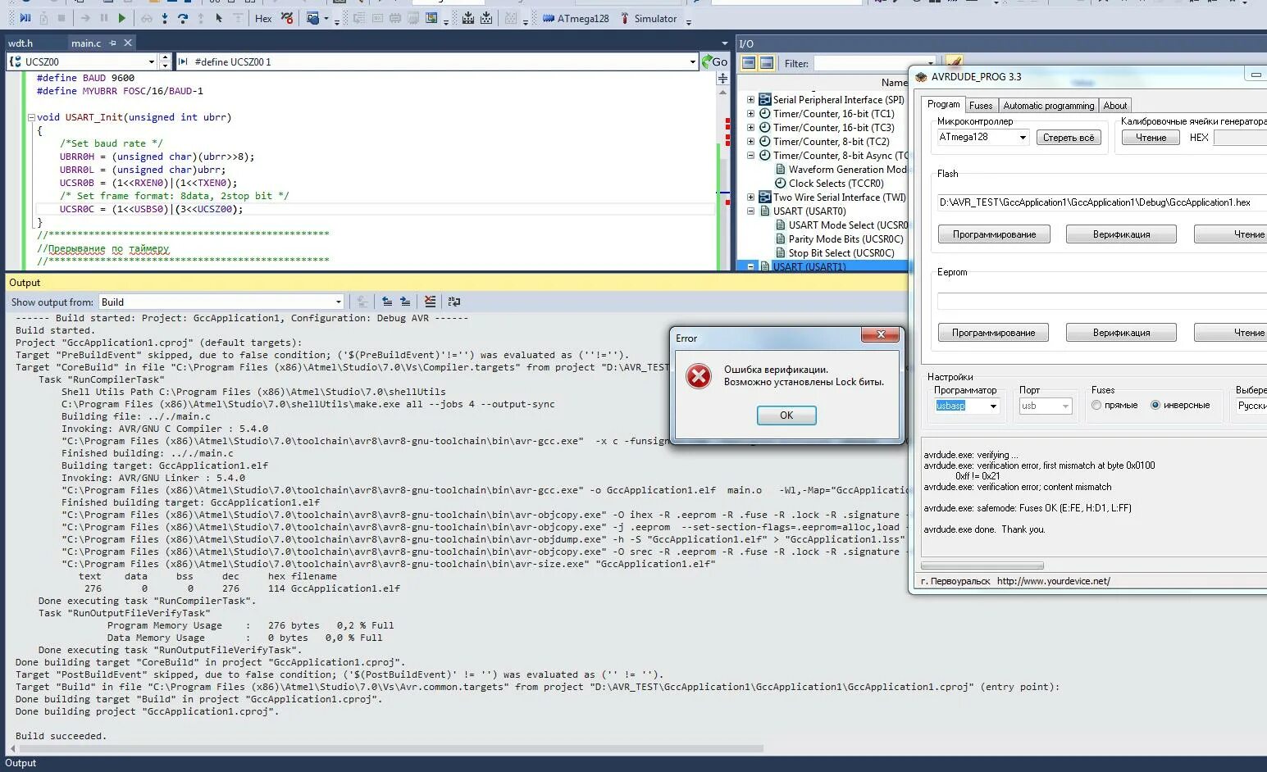Select the прямые fuses radio button
The height and width of the screenshot is (772, 1267).
(1096, 405)
